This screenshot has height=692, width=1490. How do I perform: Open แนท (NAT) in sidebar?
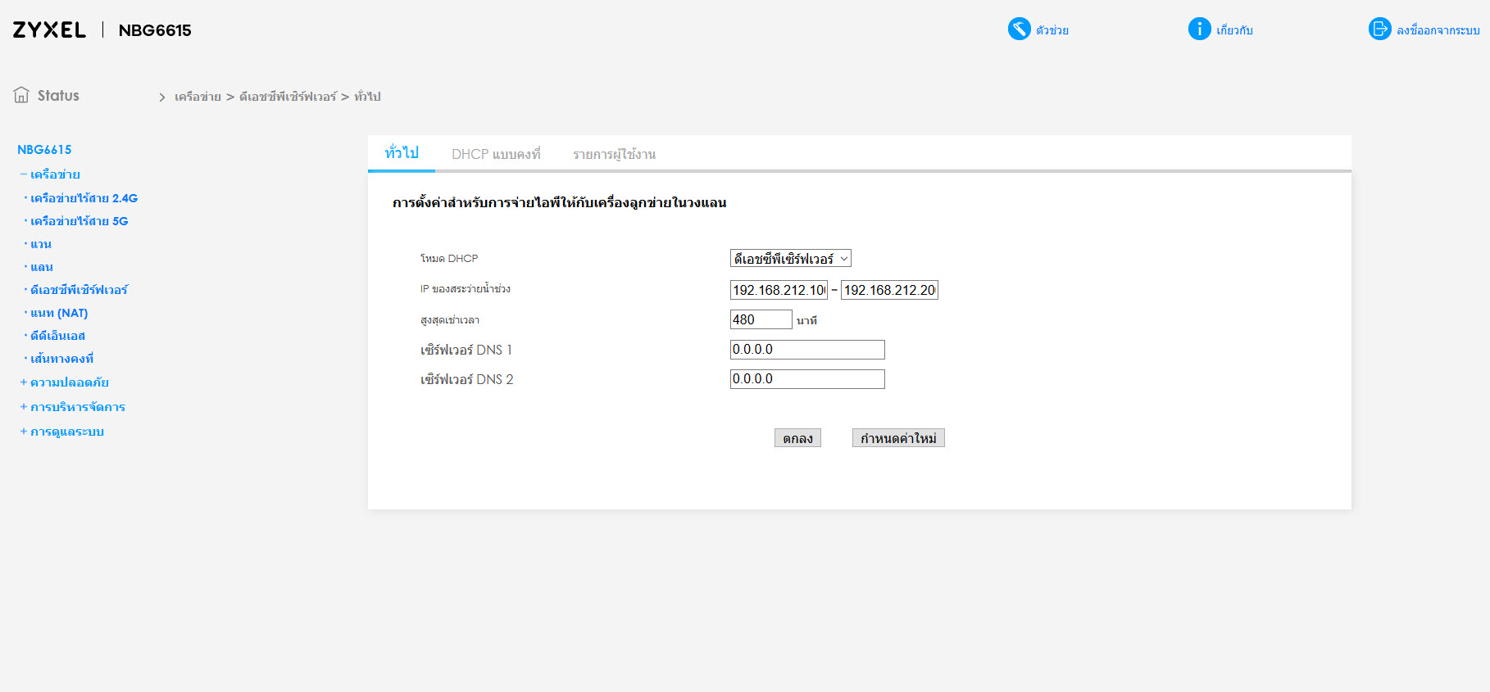click(x=59, y=313)
